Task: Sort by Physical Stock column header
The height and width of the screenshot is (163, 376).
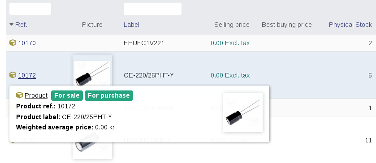Action: tap(350, 25)
